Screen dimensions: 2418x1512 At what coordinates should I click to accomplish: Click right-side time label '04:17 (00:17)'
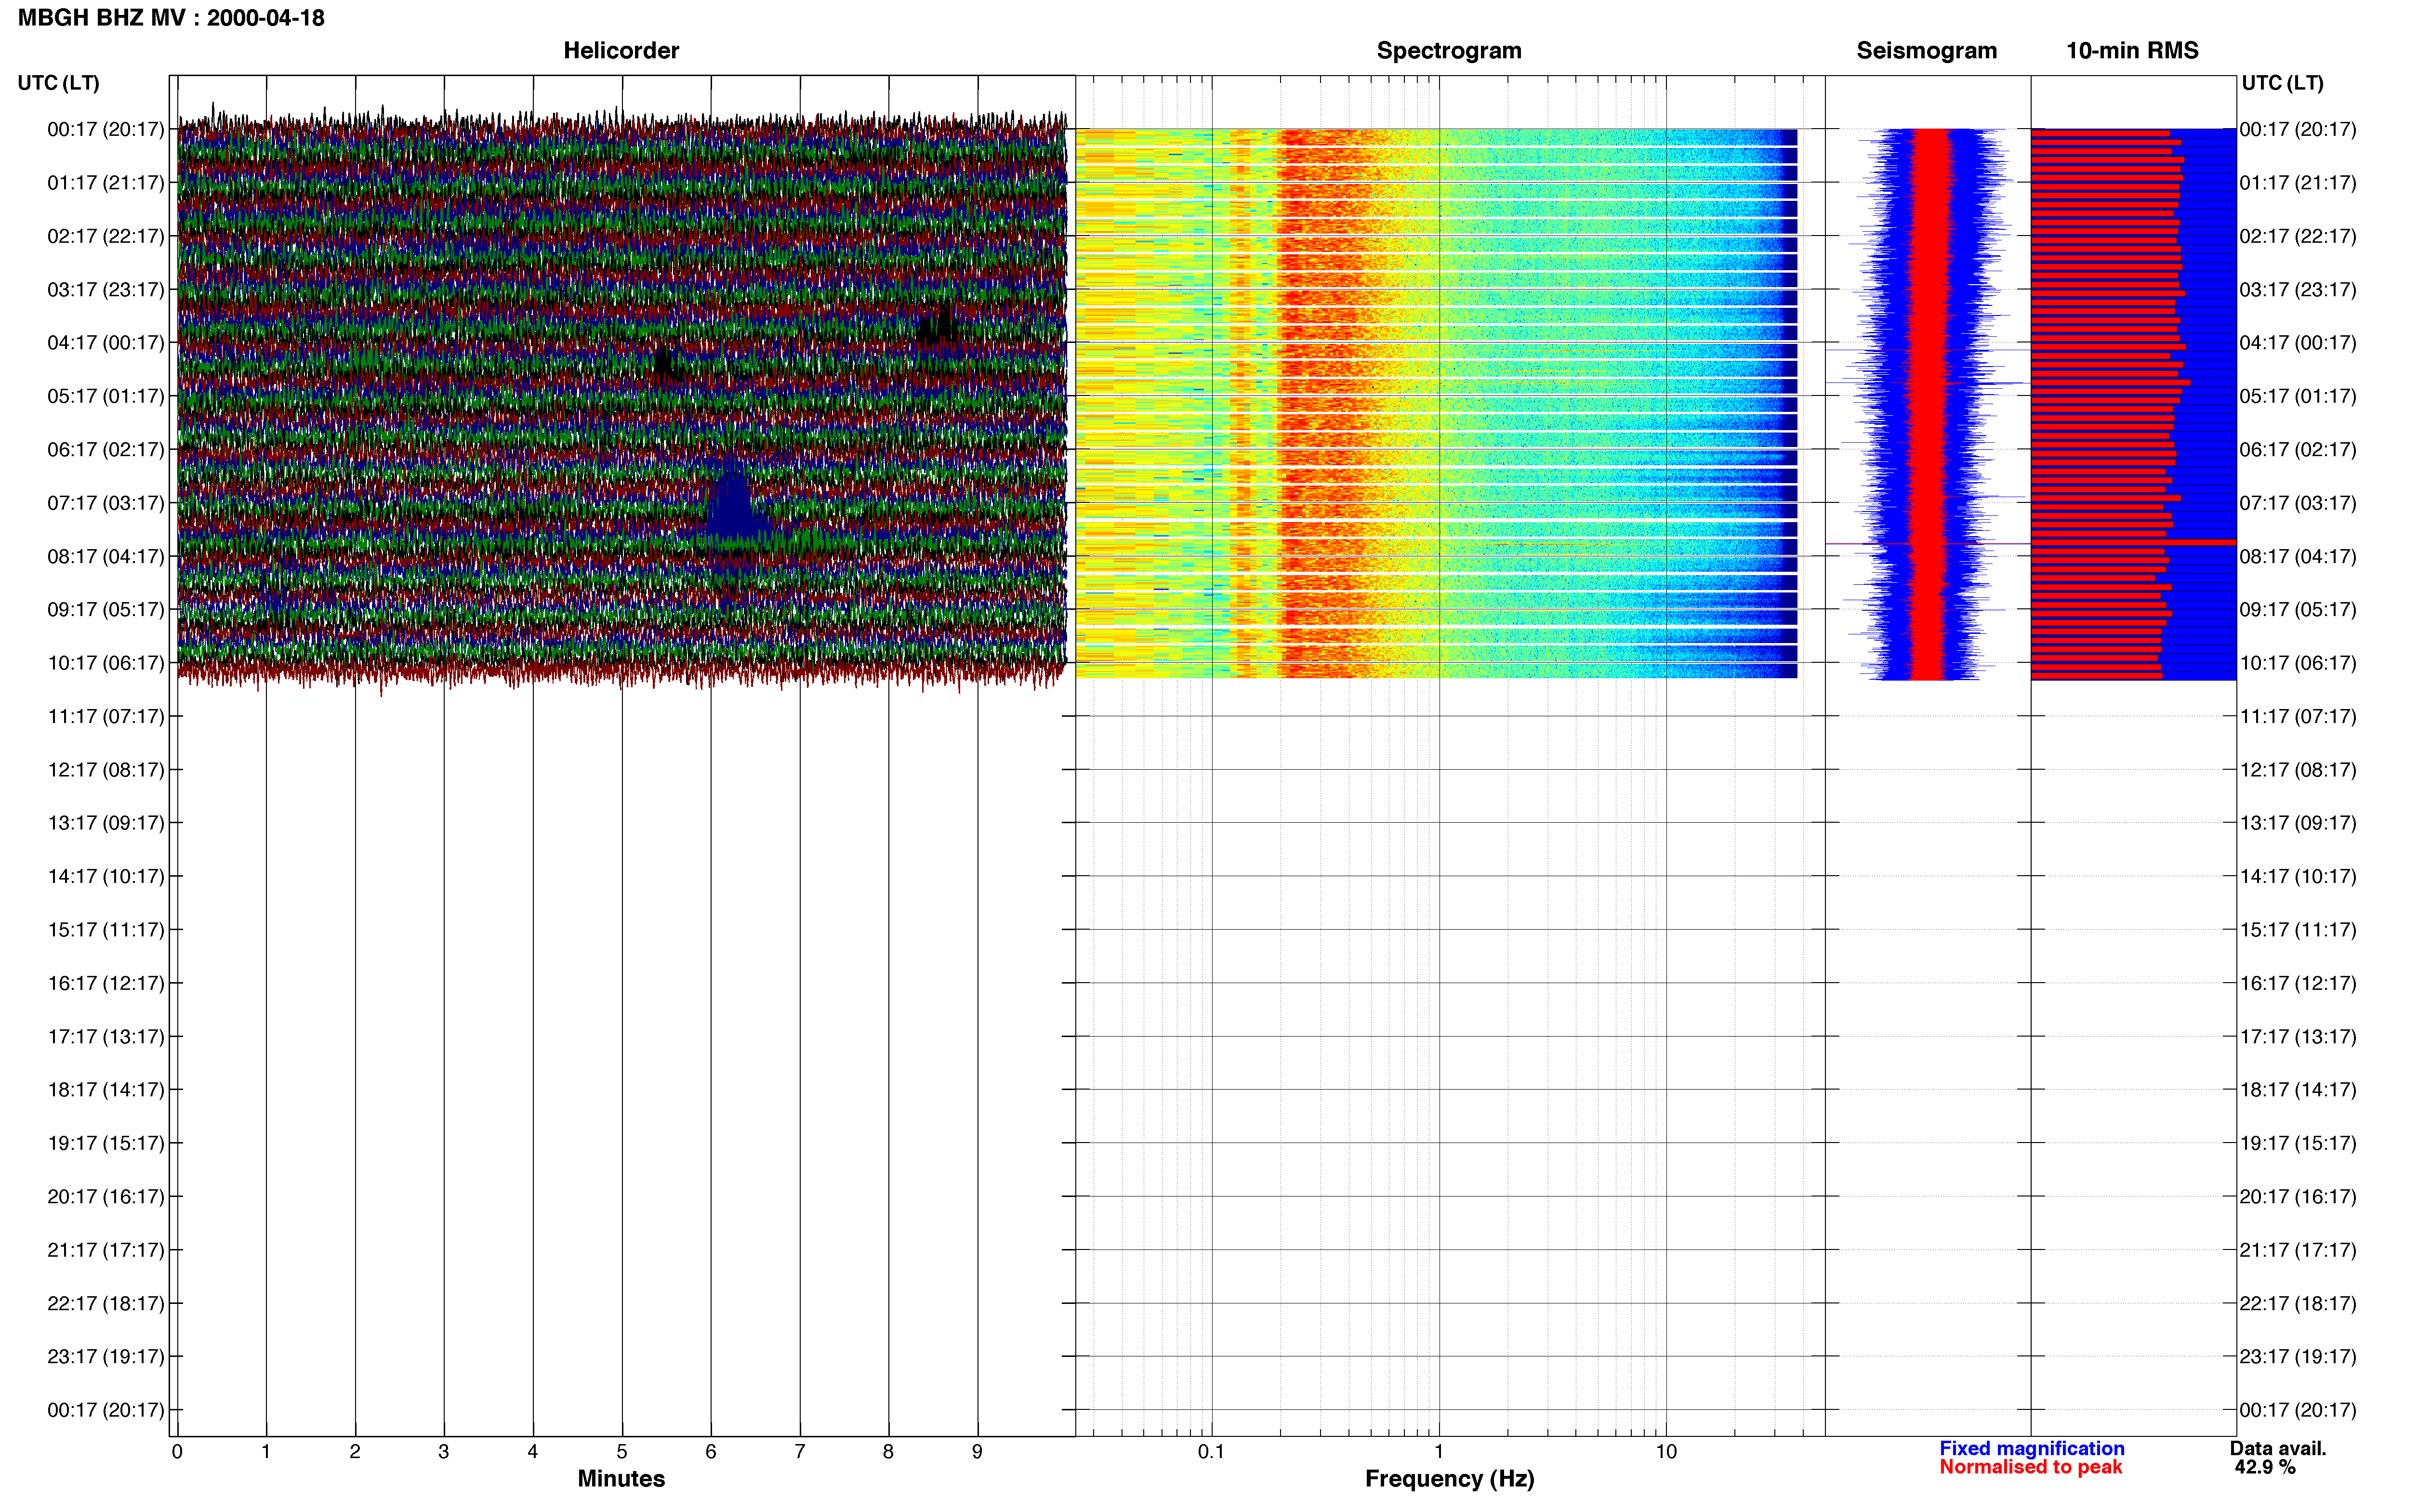[x=2298, y=343]
